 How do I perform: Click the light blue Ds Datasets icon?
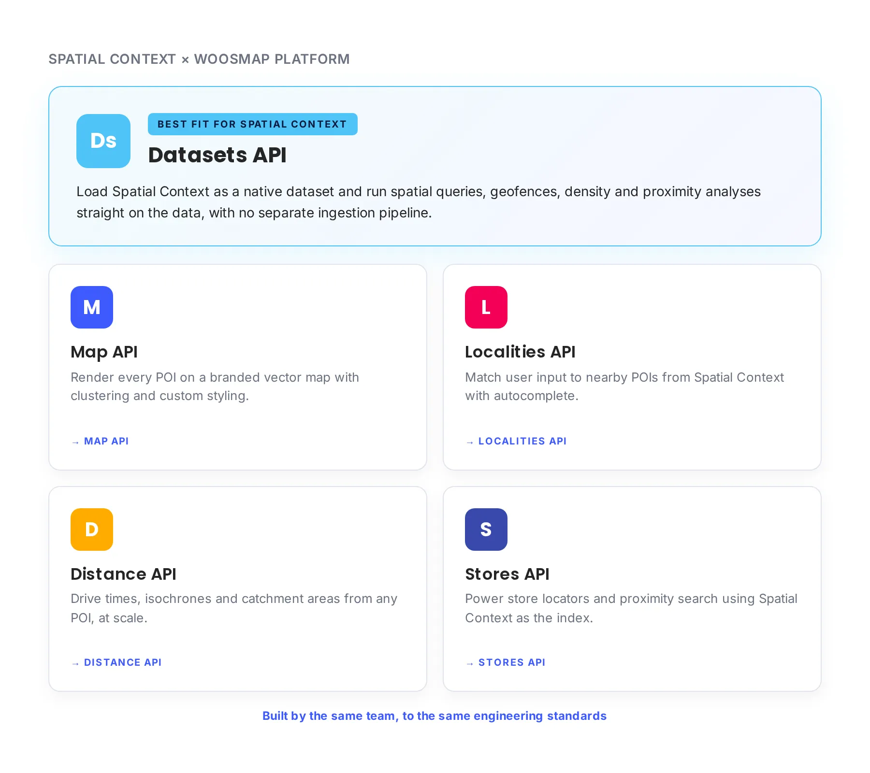pos(103,141)
